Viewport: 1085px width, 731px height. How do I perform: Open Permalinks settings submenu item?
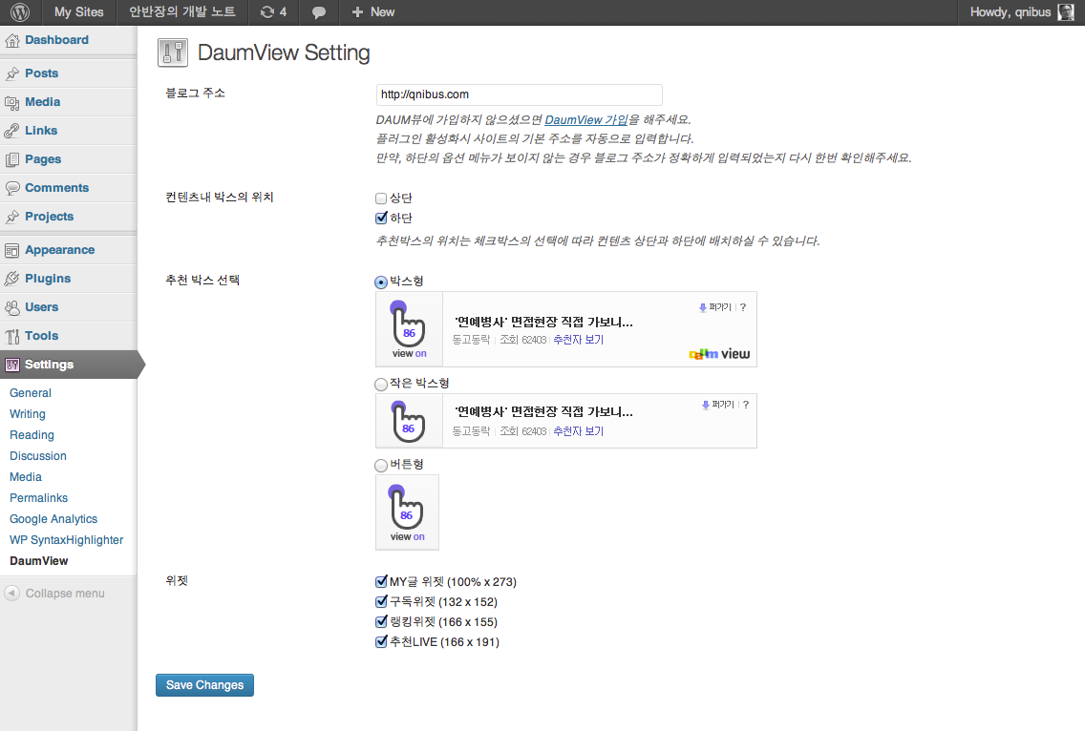[38, 498]
